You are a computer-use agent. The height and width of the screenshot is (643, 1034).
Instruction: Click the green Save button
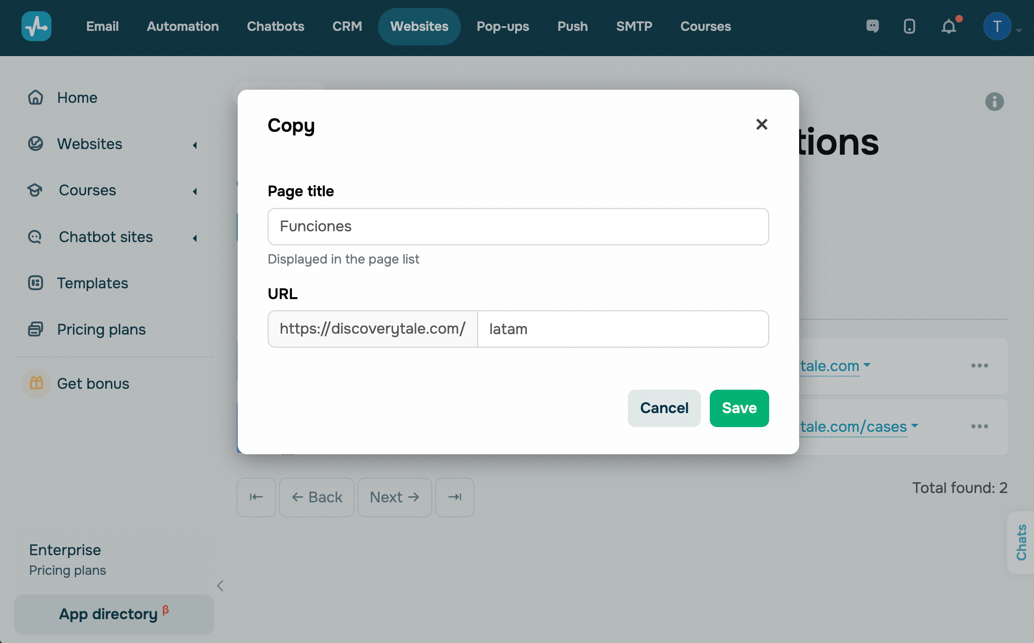pos(739,408)
